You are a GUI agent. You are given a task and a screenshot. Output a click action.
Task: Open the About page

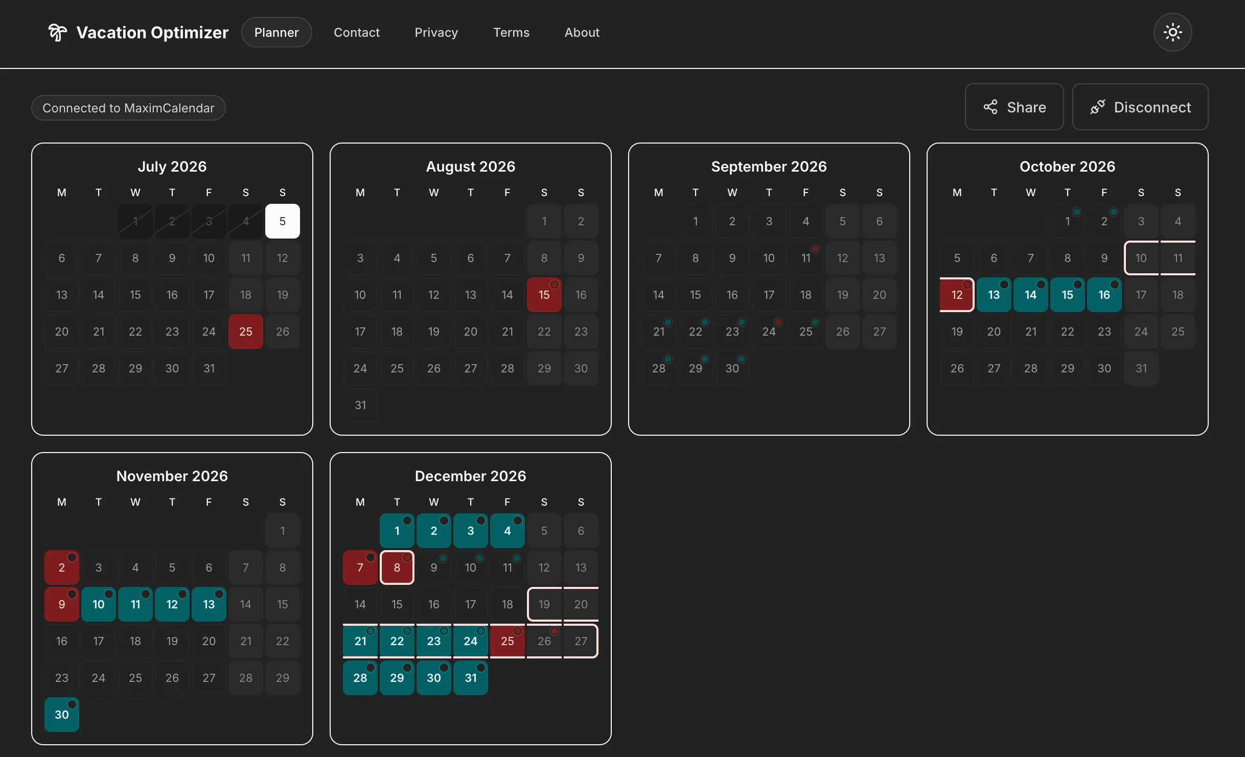(582, 32)
